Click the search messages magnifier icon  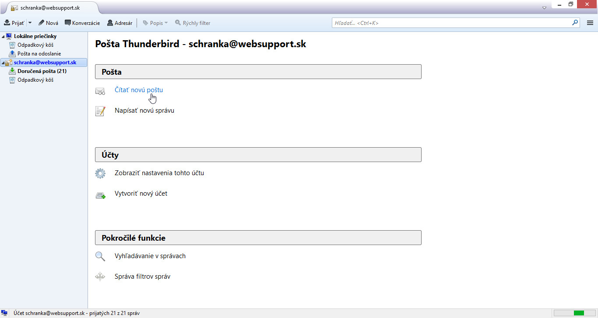pyautogui.click(x=100, y=256)
